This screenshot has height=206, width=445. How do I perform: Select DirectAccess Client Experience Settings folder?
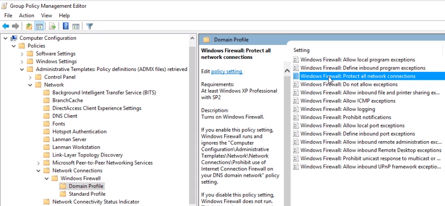(x=97, y=108)
